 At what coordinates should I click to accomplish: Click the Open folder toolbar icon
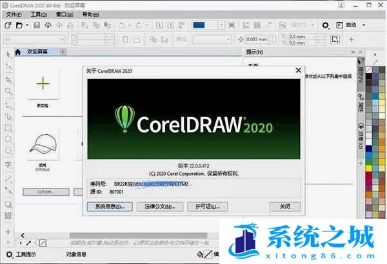coord(19,25)
